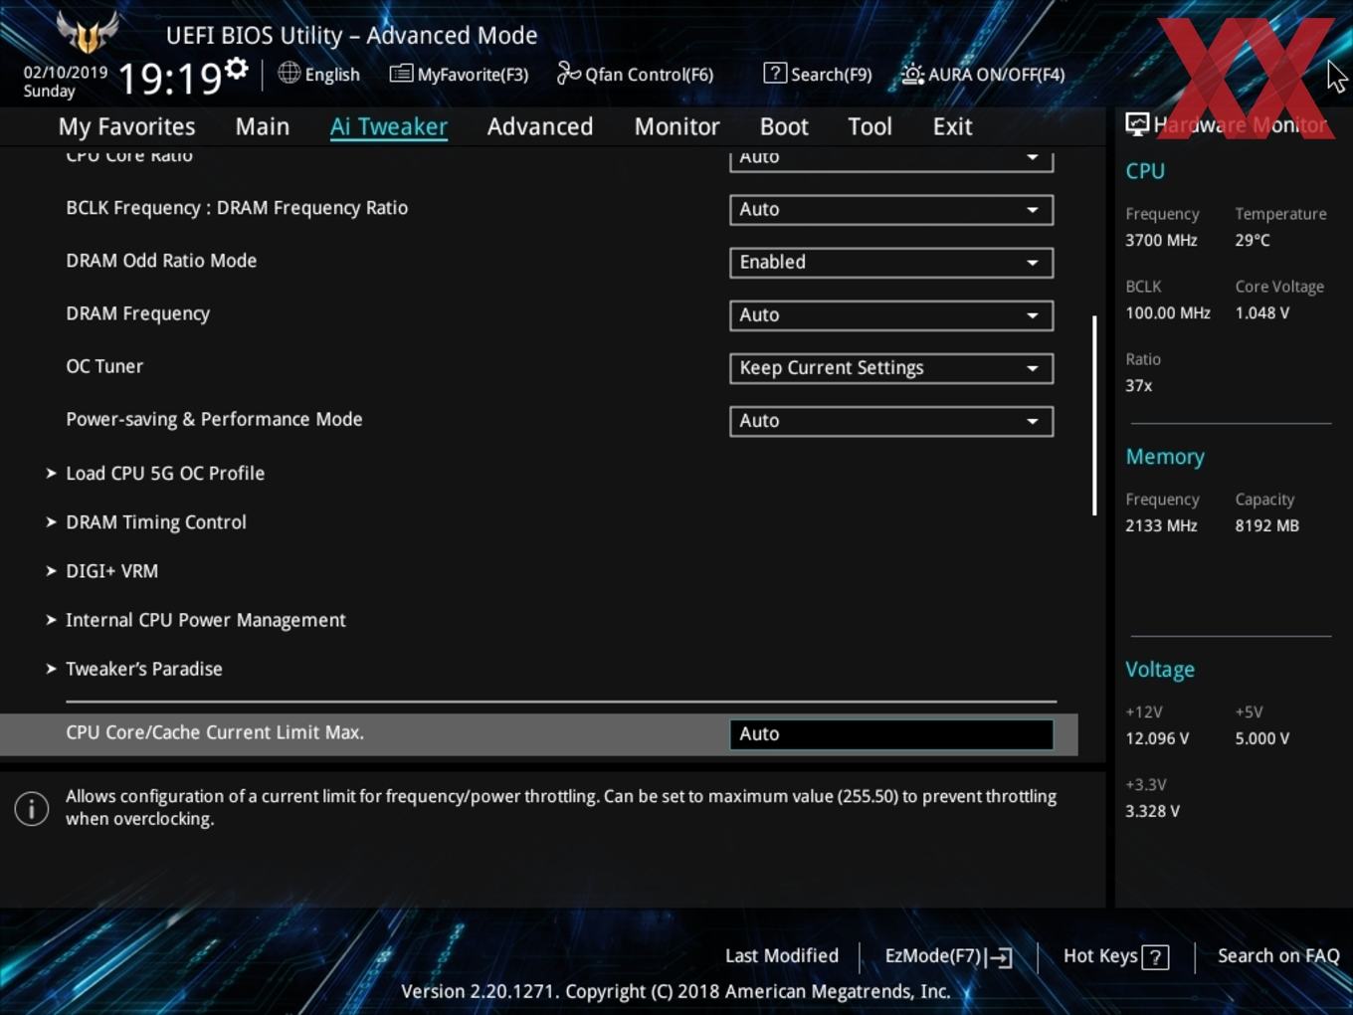Open the DRAM Frequency dropdown
Image resolution: width=1353 pixels, height=1015 pixels.
point(891,315)
